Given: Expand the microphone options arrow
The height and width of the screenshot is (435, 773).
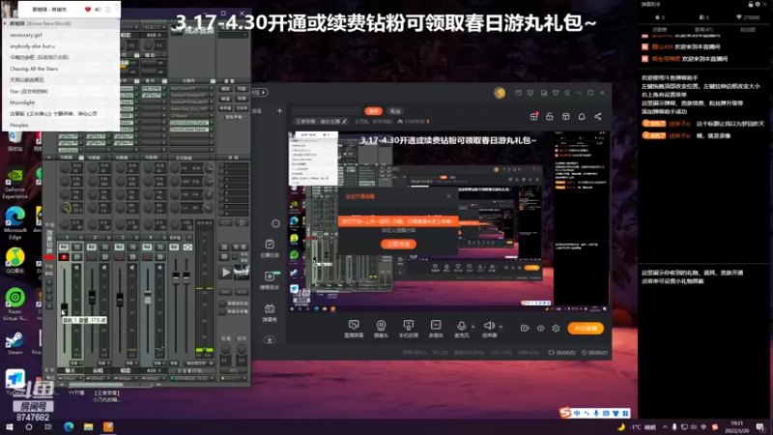Looking at the screenshot, I should (472, 327).
